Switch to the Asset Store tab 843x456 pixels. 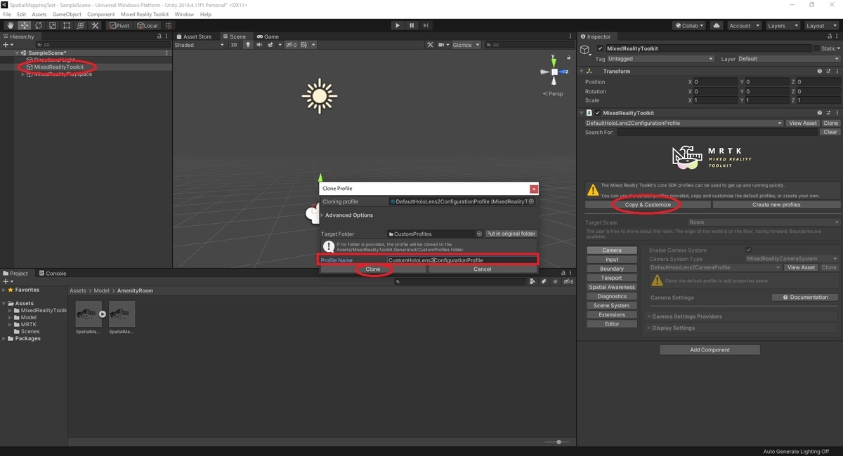(194, 36)
